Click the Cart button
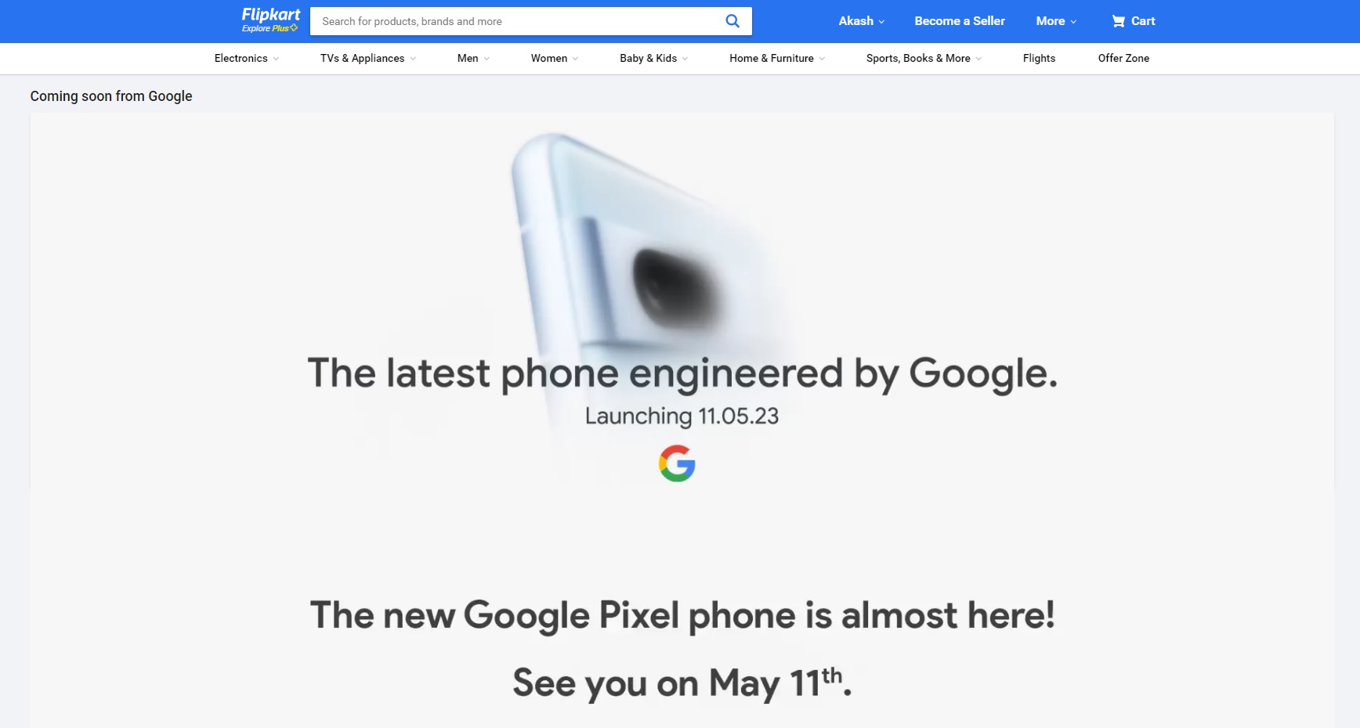 click(1133, 21)
